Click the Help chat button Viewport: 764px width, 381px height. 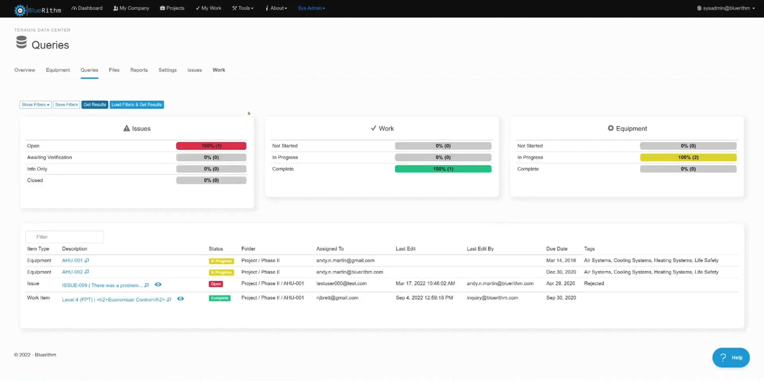[x=731, y=358]
